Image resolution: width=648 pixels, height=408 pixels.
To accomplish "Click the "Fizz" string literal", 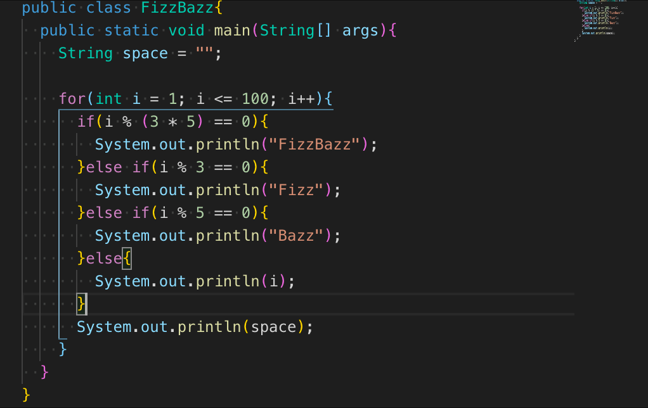I will 296,190.
